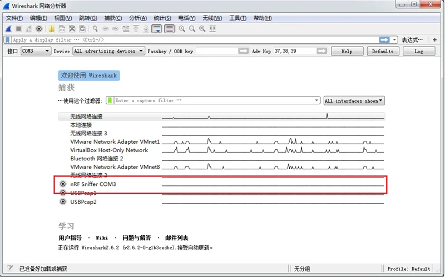Screen dimensions: 445x278
Task: Open capture options round icon
Action: (39, 29)
